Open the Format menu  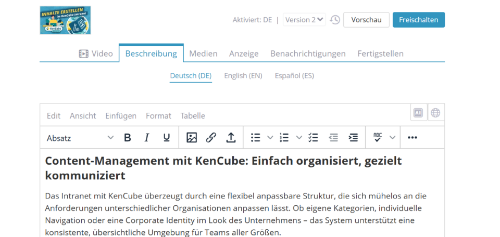pos(158,116)
